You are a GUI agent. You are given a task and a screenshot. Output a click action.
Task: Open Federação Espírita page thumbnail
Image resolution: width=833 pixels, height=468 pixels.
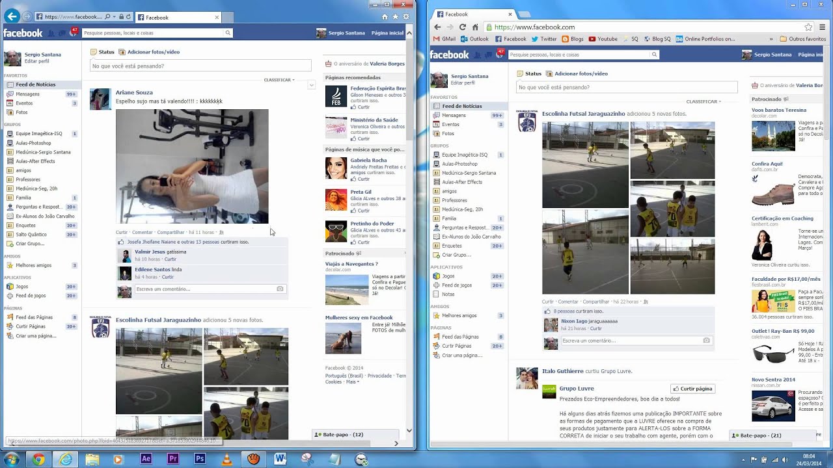pos(336,96)
